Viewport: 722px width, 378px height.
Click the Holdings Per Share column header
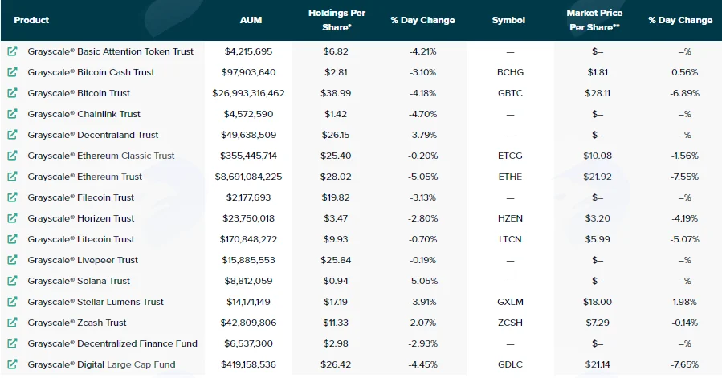click(x=337, y=20)
